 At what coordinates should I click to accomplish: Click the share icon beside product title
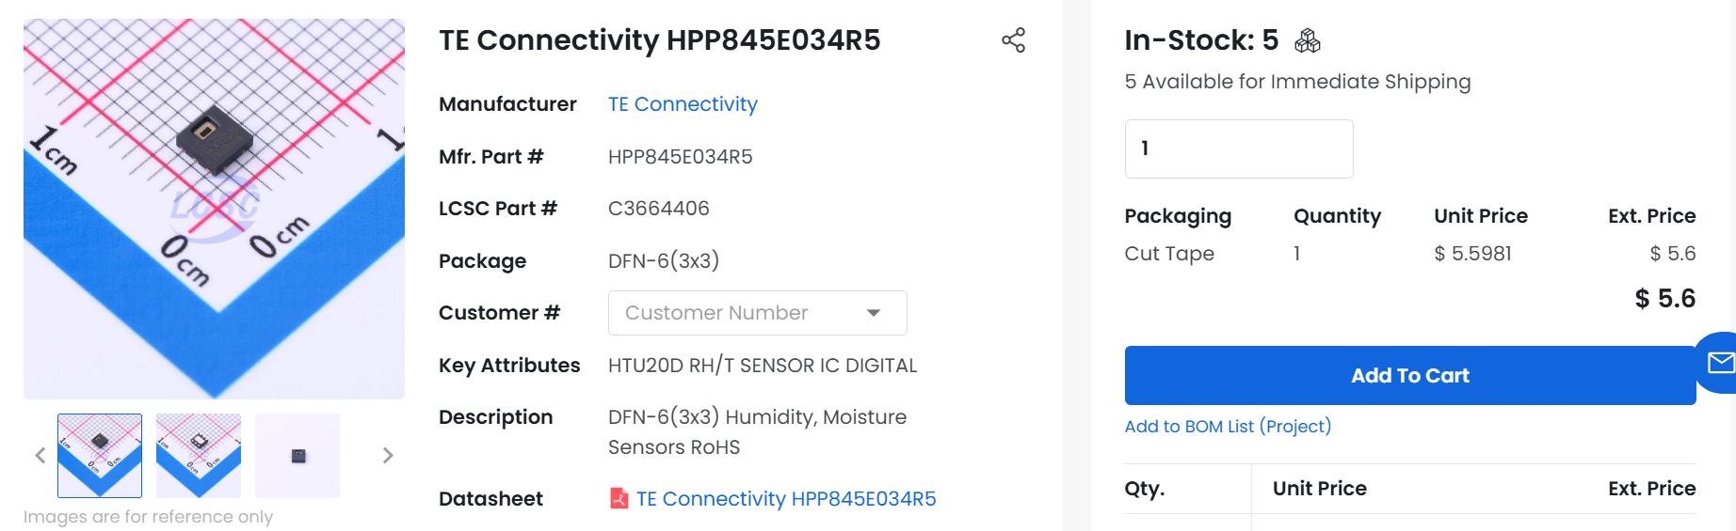pyautogui.click(x=1013, y=40)
